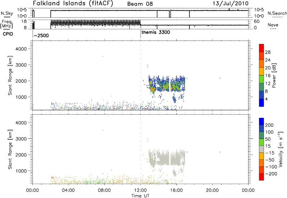This screenshot has height=198, width=287.
Task: Click the "Falkland Islands (fitACF)" title
Action: pyautogui.click(x=73, y=4)
